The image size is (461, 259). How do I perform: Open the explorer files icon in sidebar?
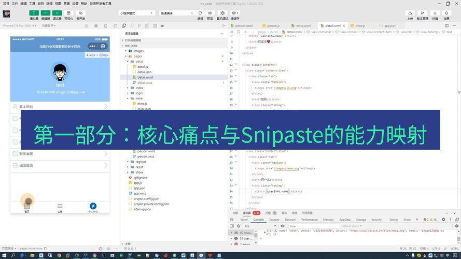(124, 26)
